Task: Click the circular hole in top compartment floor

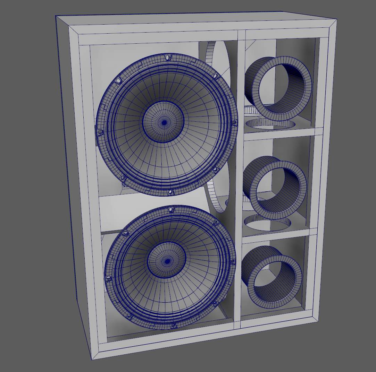Action: point(270,124)
